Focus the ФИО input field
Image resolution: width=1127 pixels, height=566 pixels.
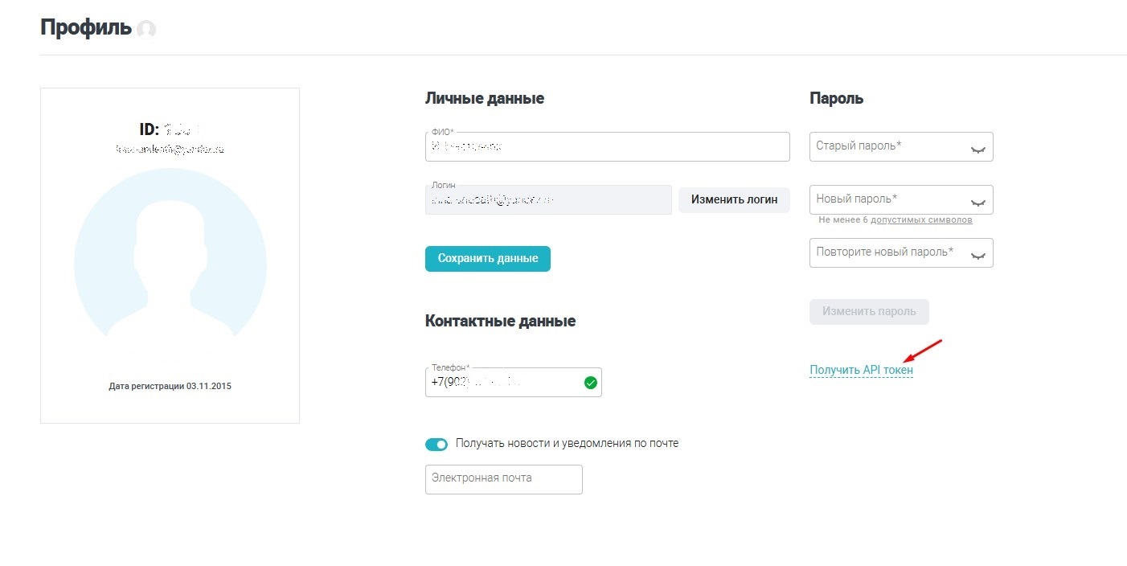click(607, 146)
